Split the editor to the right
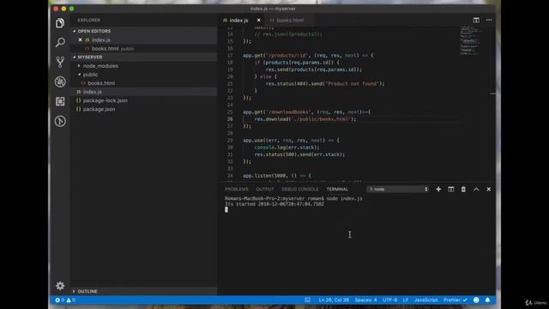Viewport: 549px width, 309px height. coord(476,20)
